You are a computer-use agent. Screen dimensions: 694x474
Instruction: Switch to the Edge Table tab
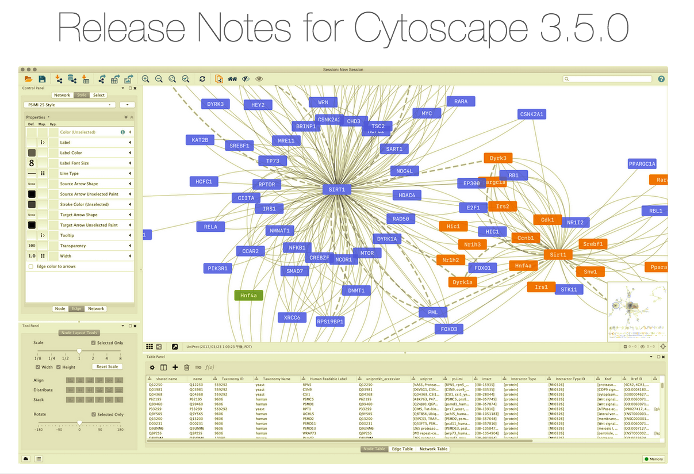pos(402,449)
